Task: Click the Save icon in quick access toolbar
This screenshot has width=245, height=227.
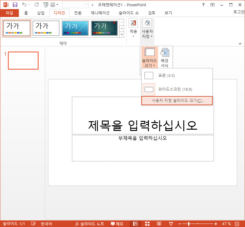Action: coord(15,5)
